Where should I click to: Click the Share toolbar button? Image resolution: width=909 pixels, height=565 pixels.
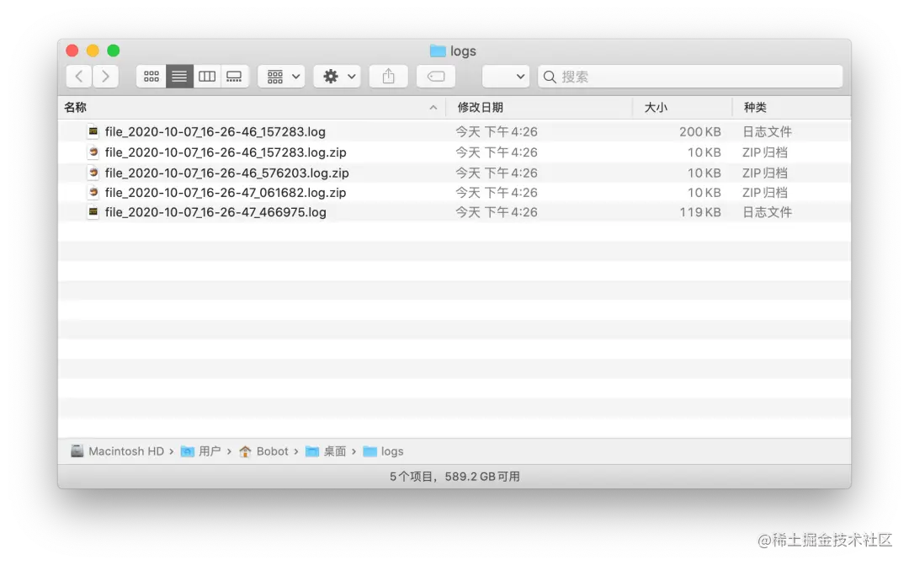388,77
